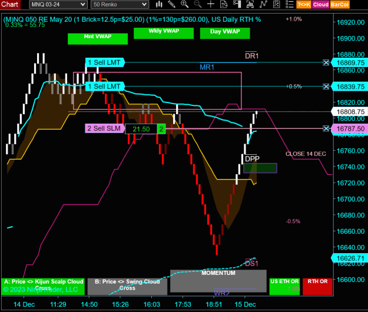Select the lower 1 Sell LMT order flag
The height and width of the screenshot is (312, 368).
click(x=105, y=87)
